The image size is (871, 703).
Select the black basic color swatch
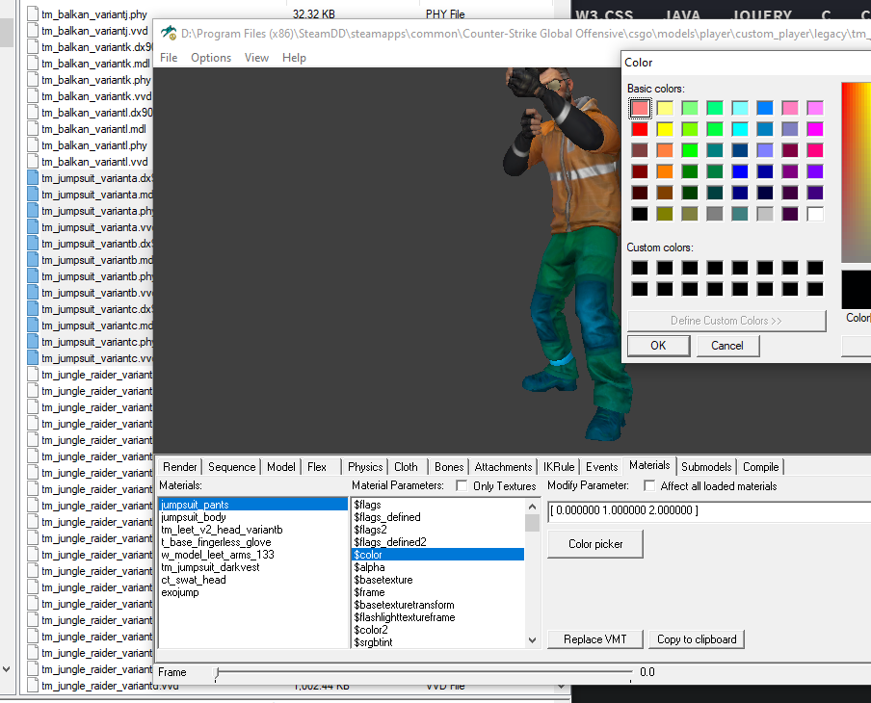[x=640, y=214]
